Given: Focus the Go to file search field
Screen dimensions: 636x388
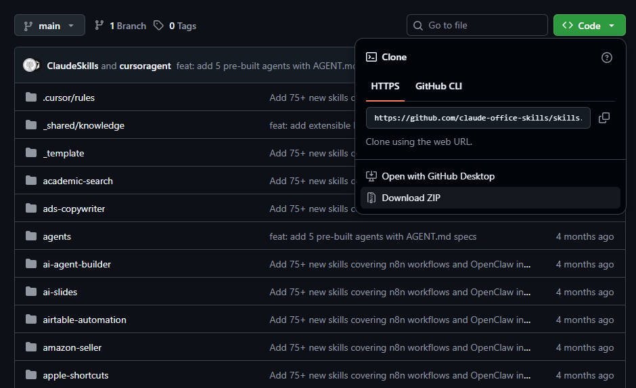Looking at the screenshot, I should point(477,25).
